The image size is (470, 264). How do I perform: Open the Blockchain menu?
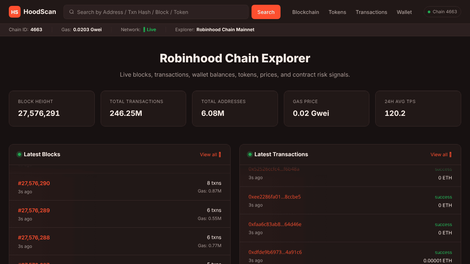click(305, 12)
